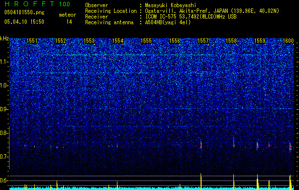Click the 1556 time axis label
299x190 pixels.
coord(174,40)
